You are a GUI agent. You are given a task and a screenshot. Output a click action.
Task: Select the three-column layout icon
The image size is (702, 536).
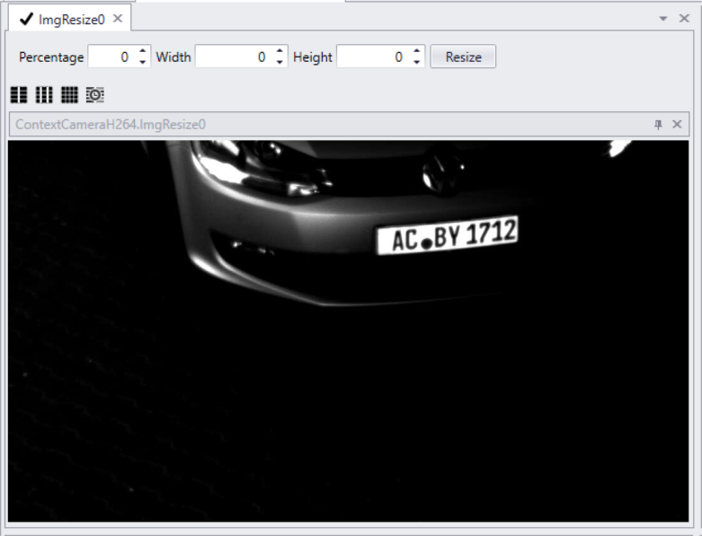click(x=44, y=95)
